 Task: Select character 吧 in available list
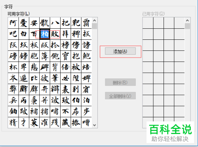13,34
